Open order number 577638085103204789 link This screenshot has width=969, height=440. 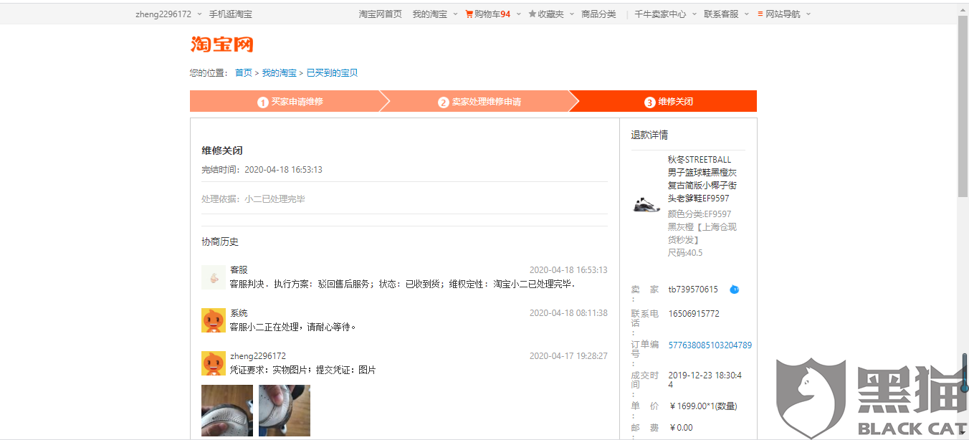coord(710,345)
